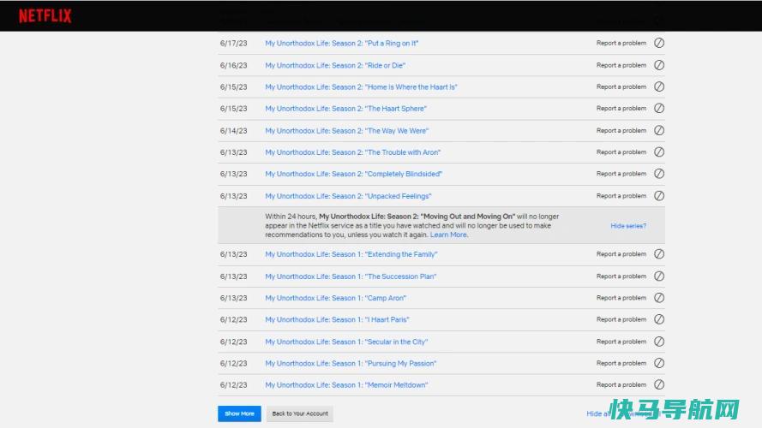Open "I Haart Paris" episode link
762x428 pixels.
click(x=337, y=319)
